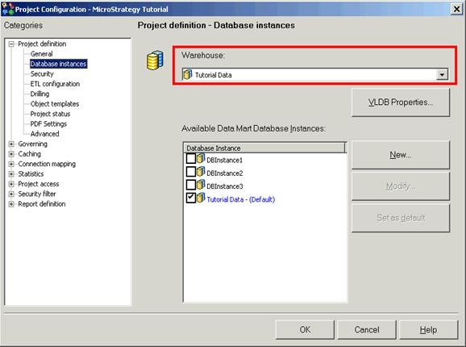Screen dimensions: 466x347
Task: Expand the Statistics category
Action: 11,174
